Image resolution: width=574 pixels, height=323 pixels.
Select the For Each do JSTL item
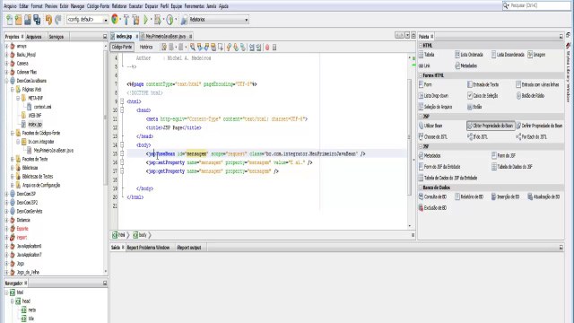(x=532, y=137)
